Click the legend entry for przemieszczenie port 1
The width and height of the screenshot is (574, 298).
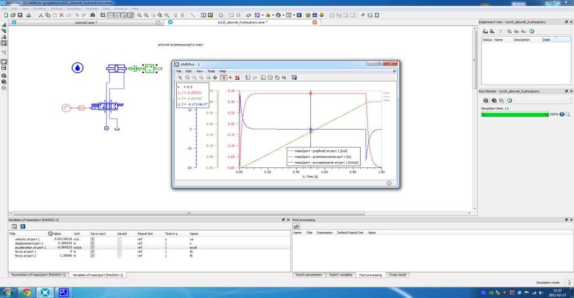pos(320,157)
